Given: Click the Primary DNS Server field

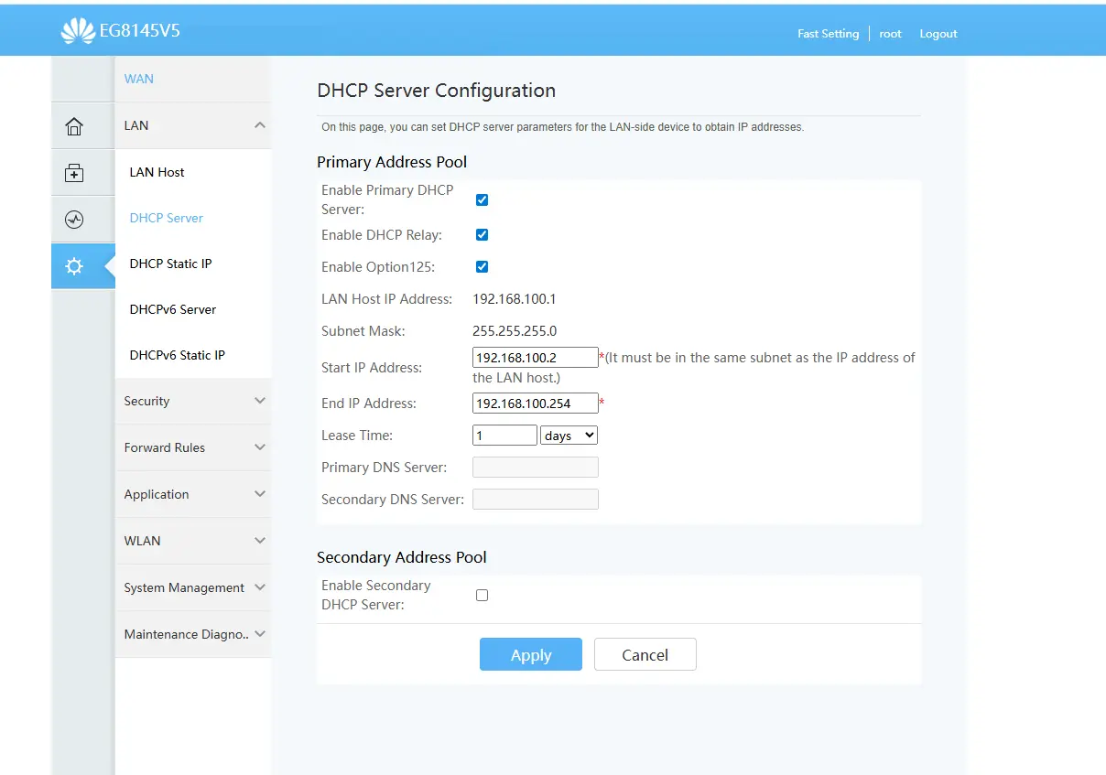Looking at the screenshot, I should coord(536,468).
